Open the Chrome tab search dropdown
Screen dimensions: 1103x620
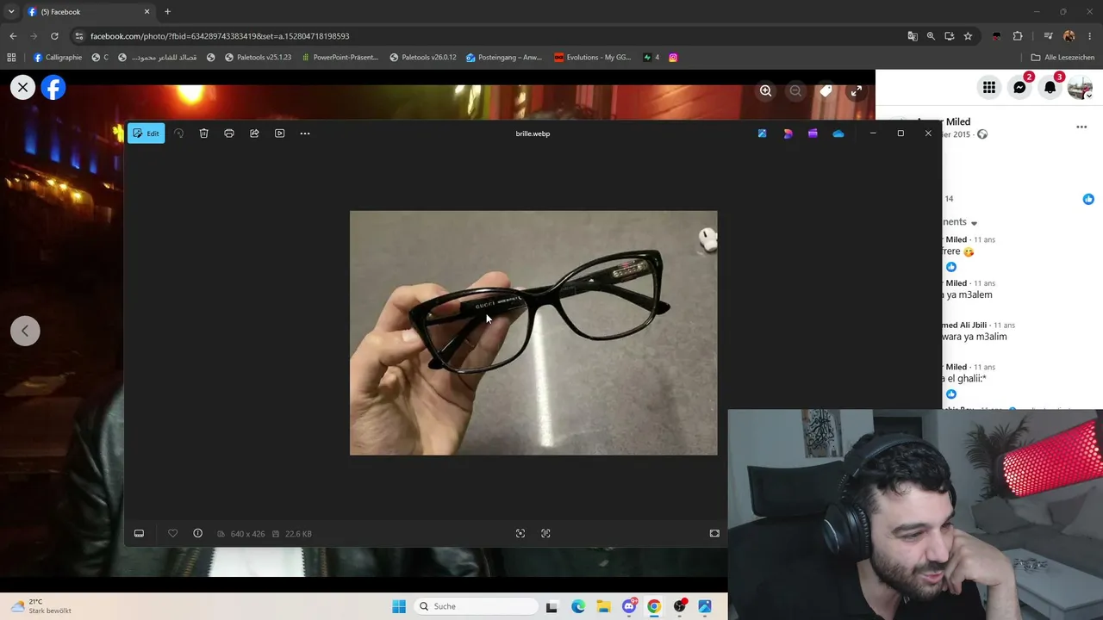pyautogui.click(x=11, y=12)
